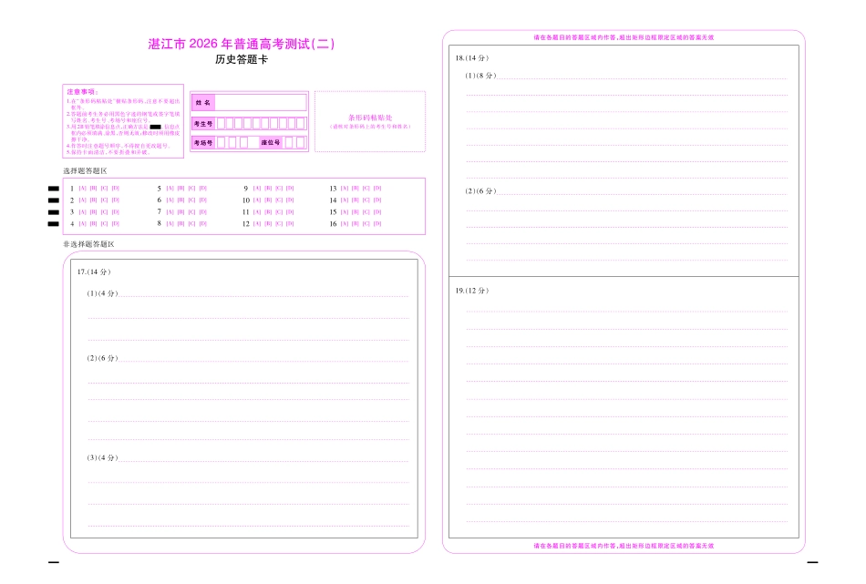This screenshot has height=584, width=866.
Task: Choose bubble [B] for question 11
Action: point(268,212)
